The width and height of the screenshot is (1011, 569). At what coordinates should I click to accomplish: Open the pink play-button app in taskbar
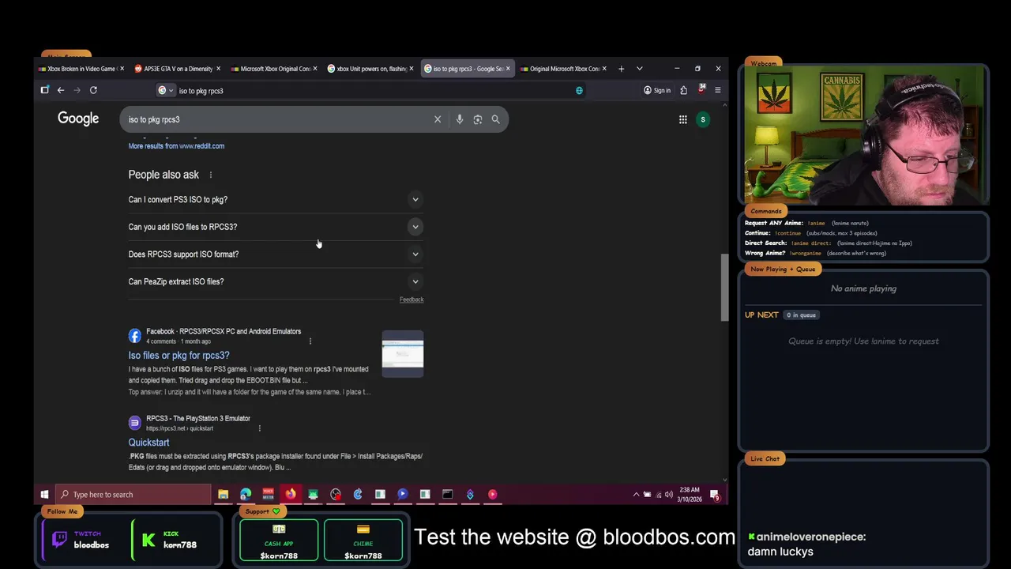493,495
